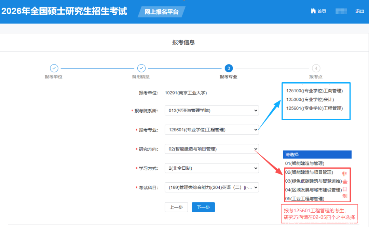Choose 125100((专业学位)工商管理) in the list
369x227 pixels.
click(314, 91)
